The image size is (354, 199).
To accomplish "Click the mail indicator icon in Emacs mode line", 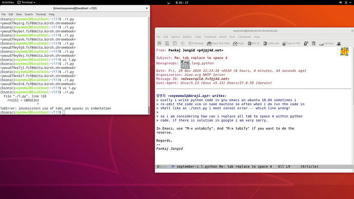I will click(x=173, y=167).
